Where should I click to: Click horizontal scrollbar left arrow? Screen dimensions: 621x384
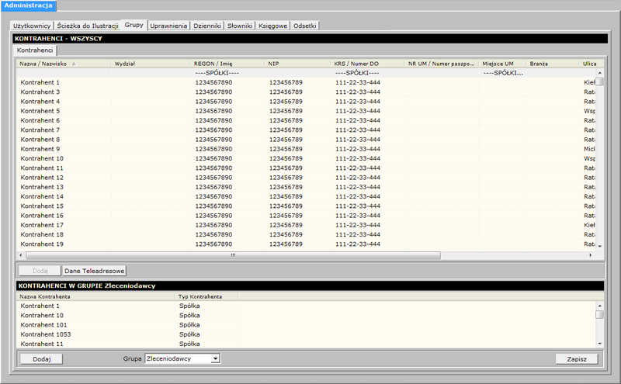click(x=21, y=255)
